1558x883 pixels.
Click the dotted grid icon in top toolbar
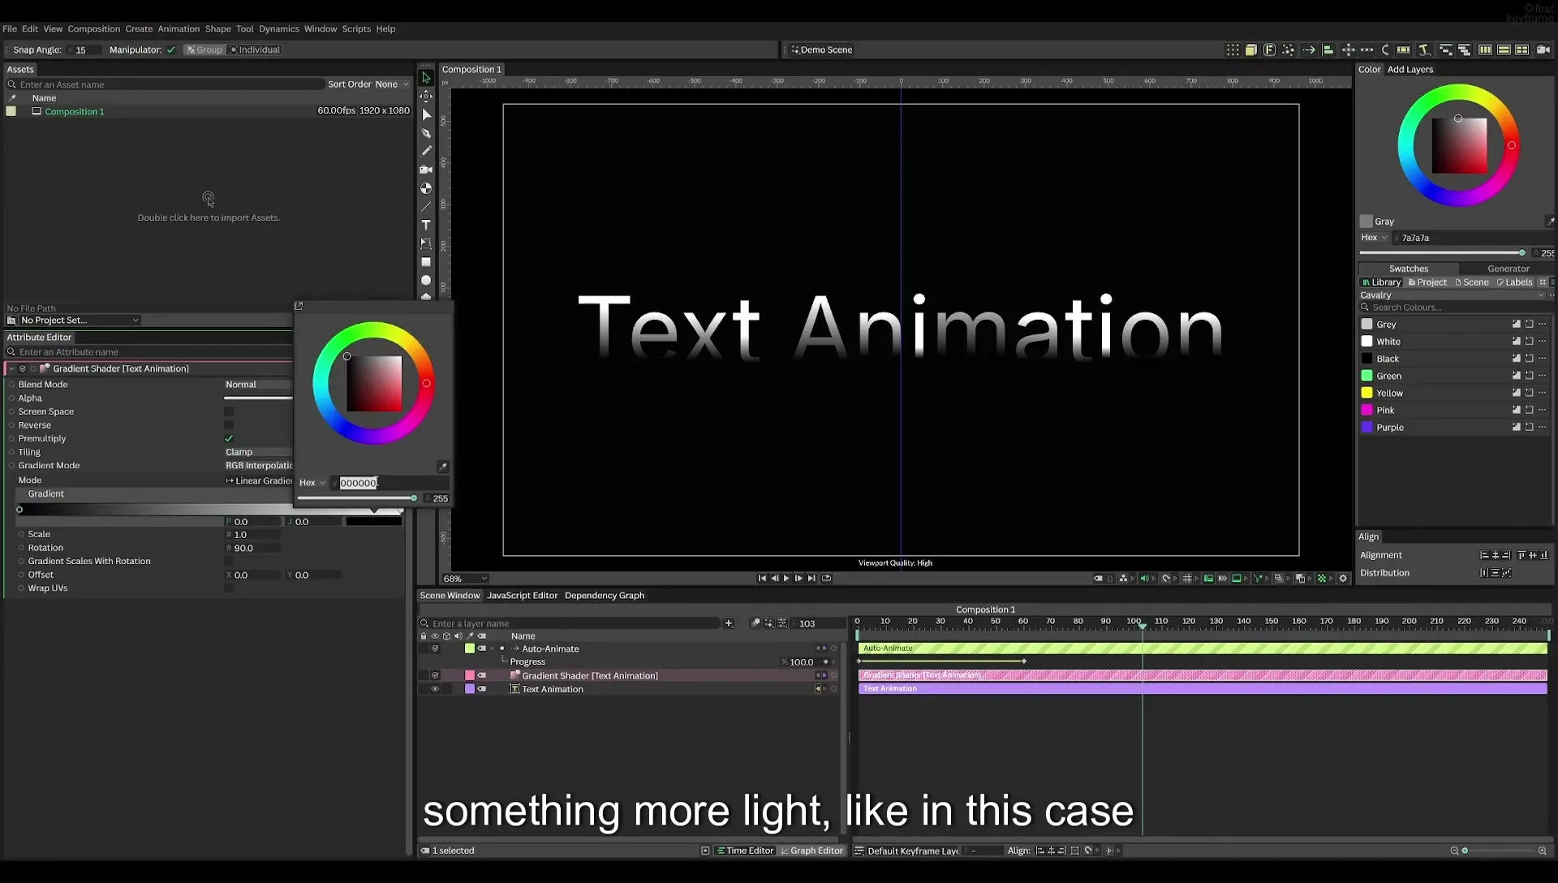[x=1233, y=50]
